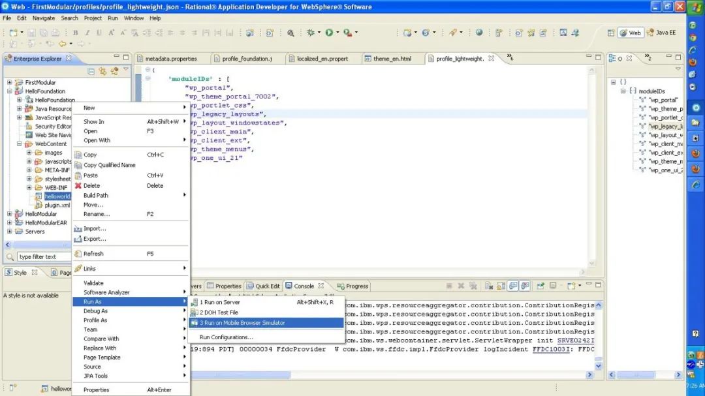Open the SRVE0242I console link

pos(575,340)
